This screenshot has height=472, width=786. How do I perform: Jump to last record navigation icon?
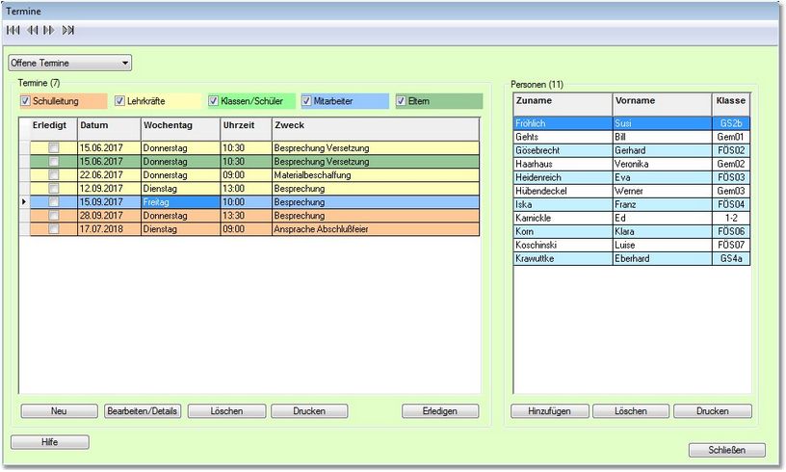(x=68, y=31)
